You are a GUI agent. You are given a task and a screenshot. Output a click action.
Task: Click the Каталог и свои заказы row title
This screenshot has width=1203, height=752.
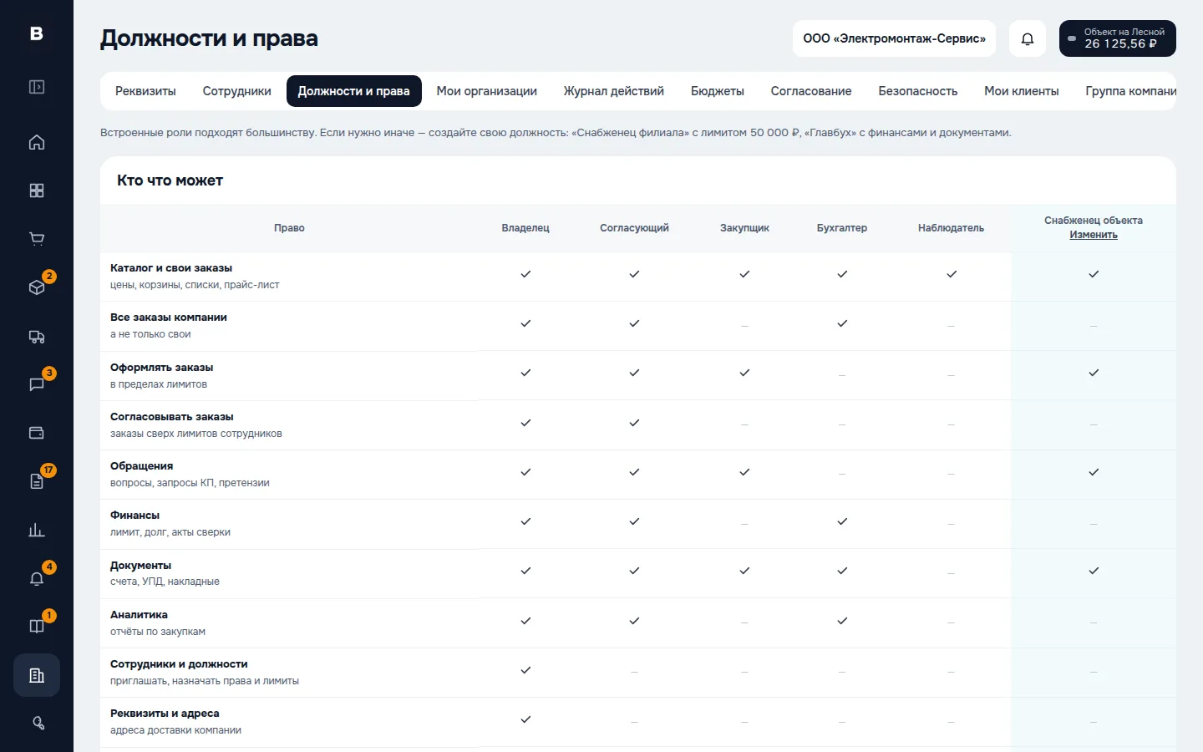(171, 268)
